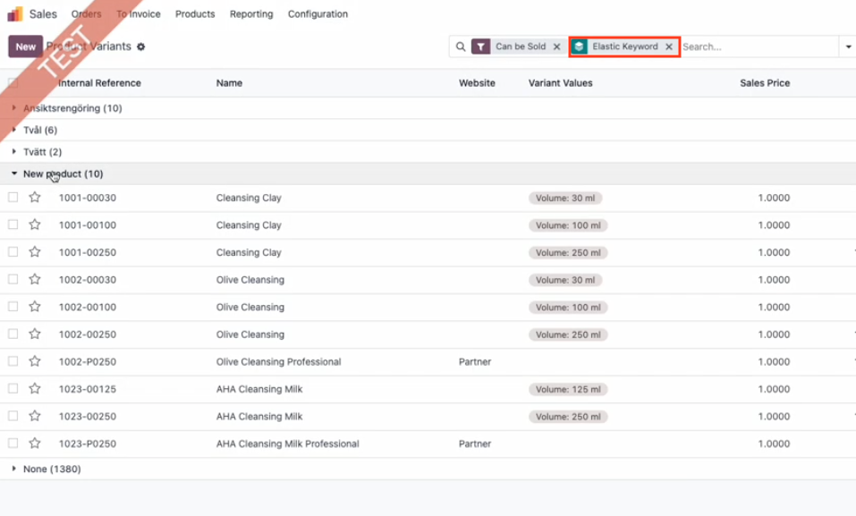This screenshot has width=856, height=516.
Task: Star the 1001-00030 Cleansing Clay variant
Action: [35, 198]
